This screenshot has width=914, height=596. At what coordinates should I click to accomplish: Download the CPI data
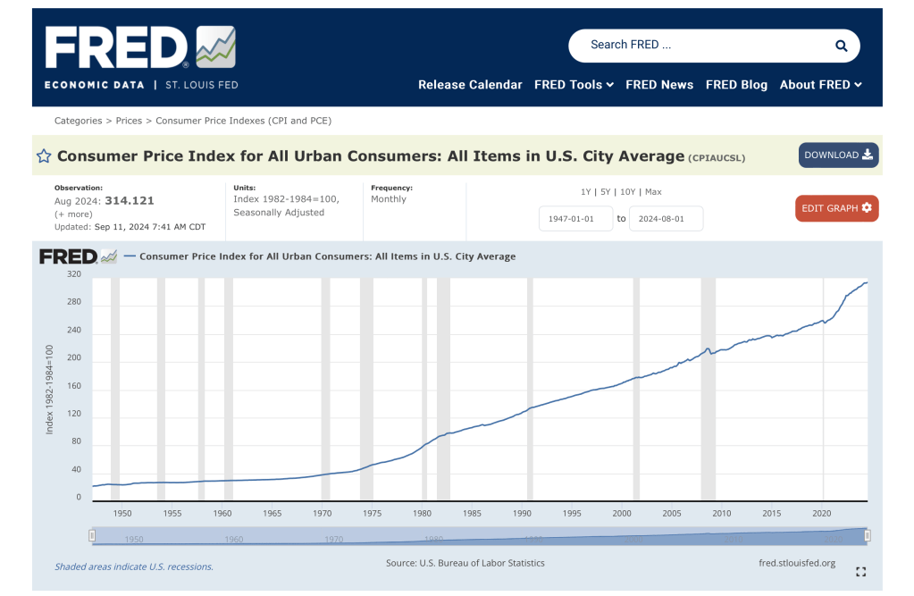click(838, 155)
